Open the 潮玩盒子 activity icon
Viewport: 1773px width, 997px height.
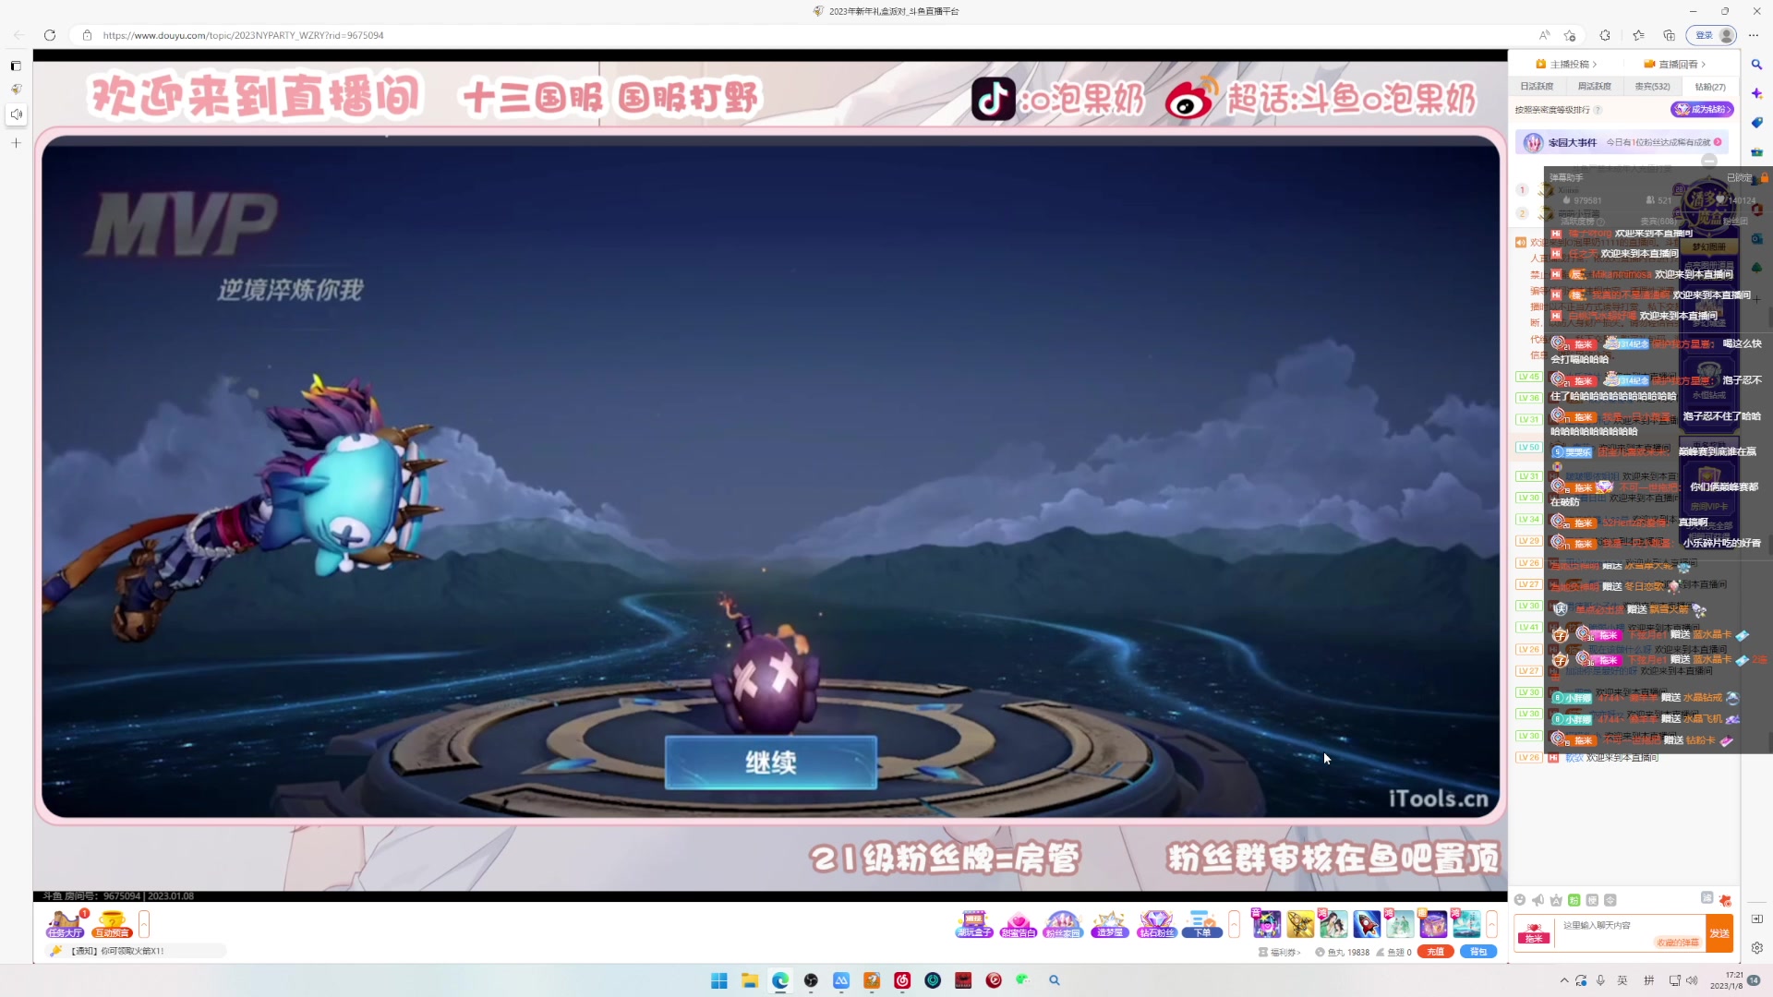pyautogui.click(x=974, y=923)
